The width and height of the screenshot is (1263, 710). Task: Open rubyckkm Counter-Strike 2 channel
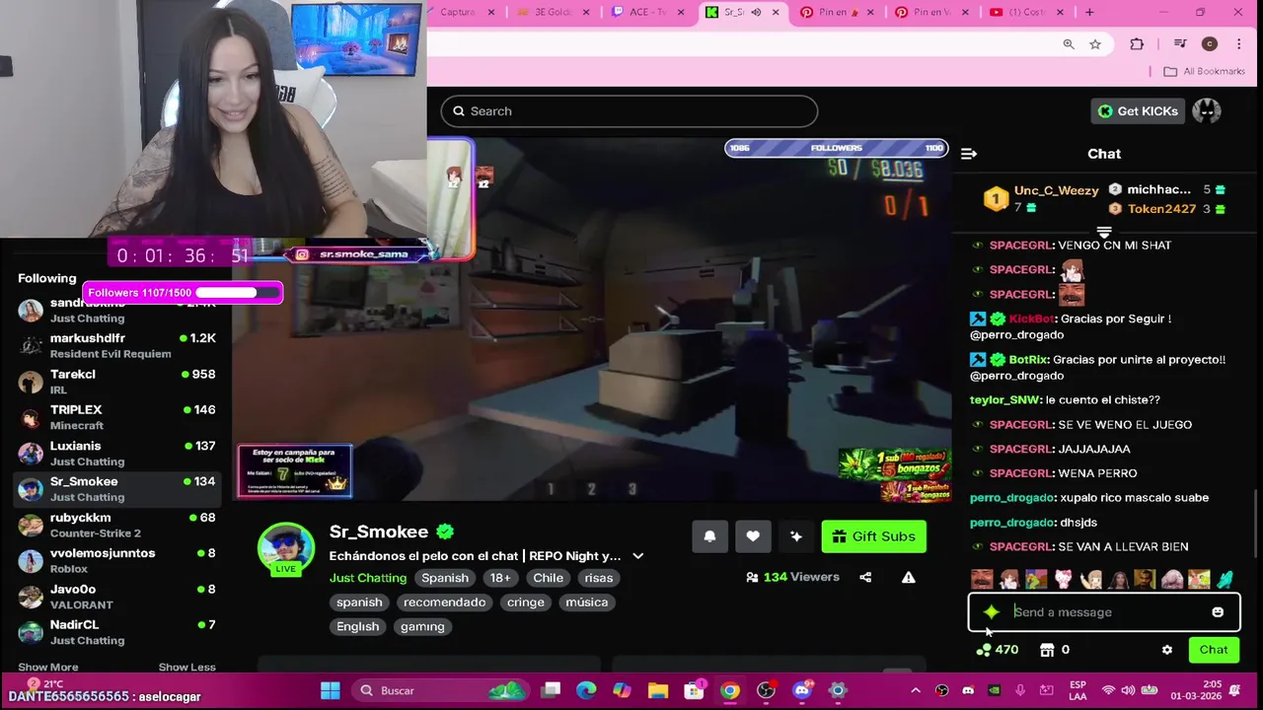tap(116, 525)
